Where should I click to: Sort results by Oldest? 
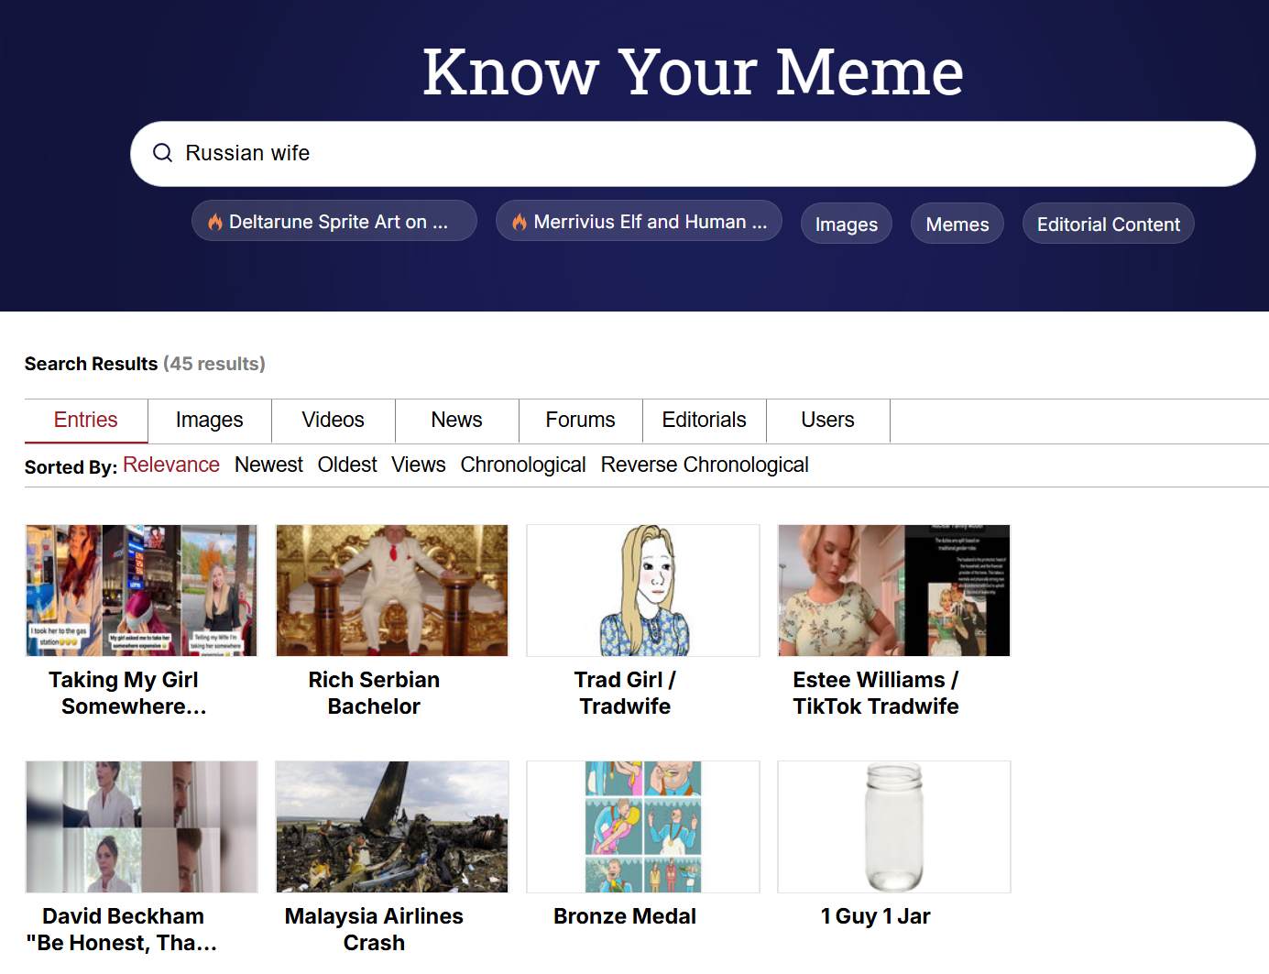[x=347, y=465]
